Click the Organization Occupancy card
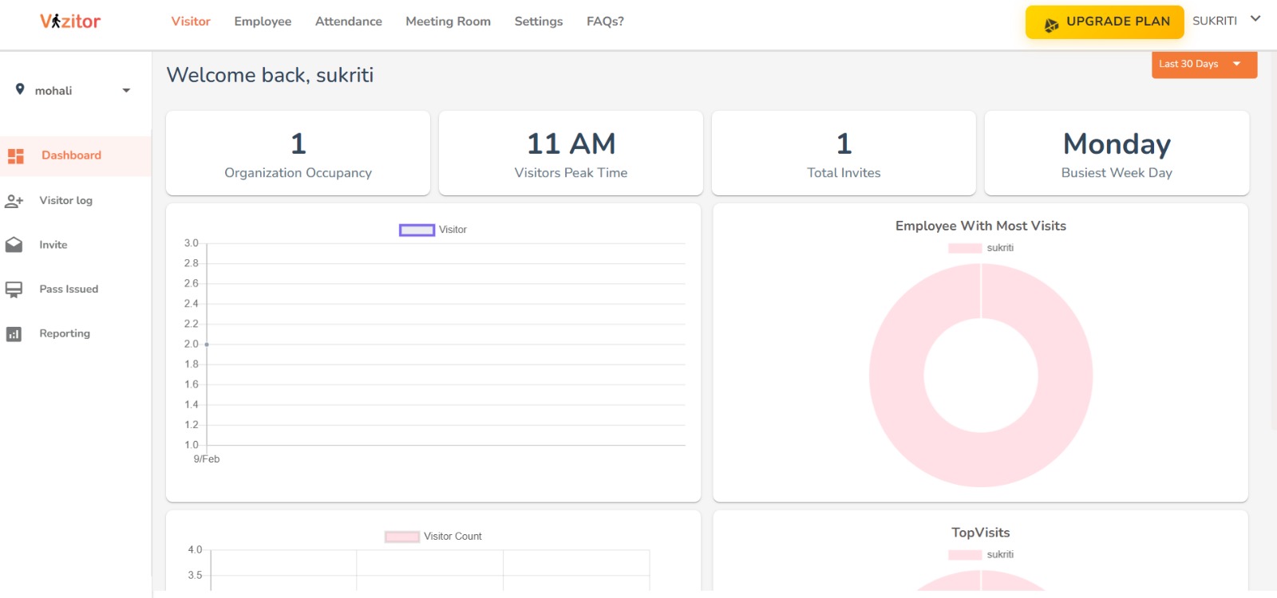The height and width of the screenshot is (598, 1277). (x=298, y=153)
